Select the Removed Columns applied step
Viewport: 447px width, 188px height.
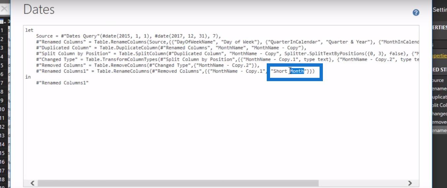(x=439, y=122)
